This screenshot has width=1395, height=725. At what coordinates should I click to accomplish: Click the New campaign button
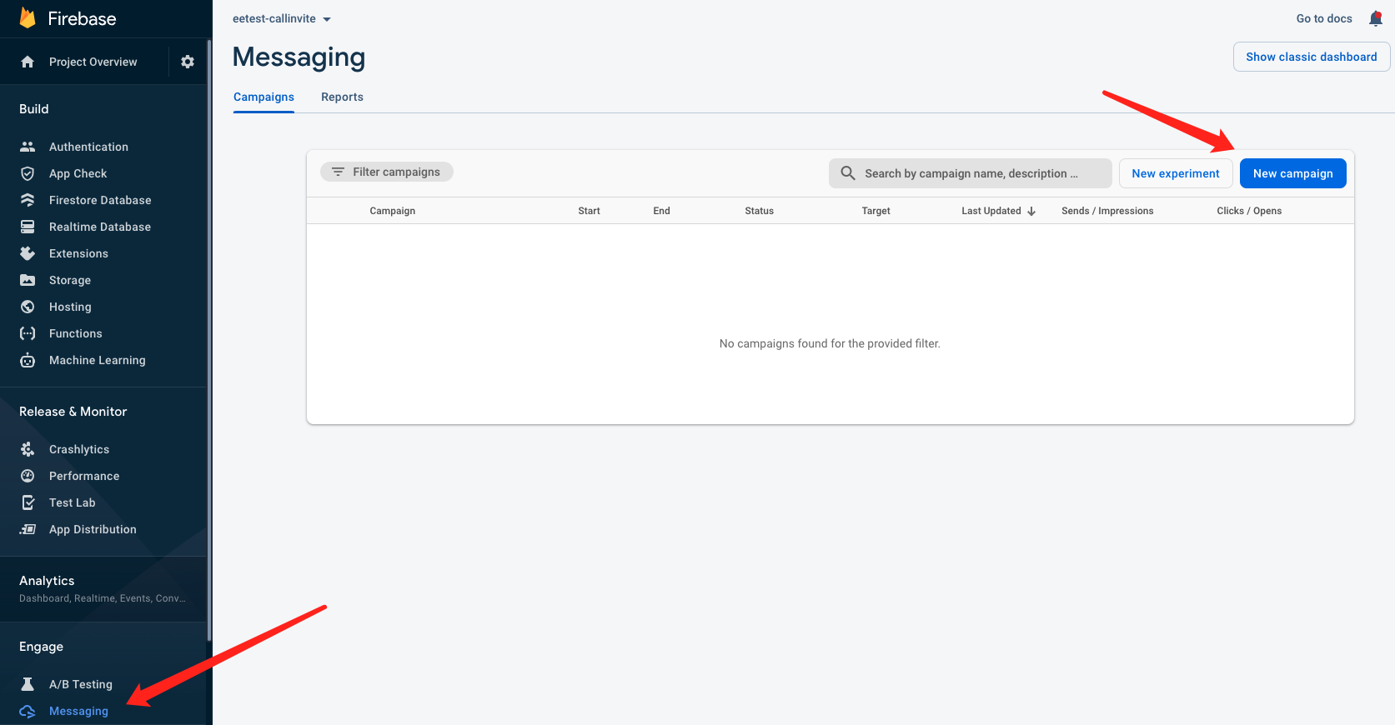[1292, 173]
